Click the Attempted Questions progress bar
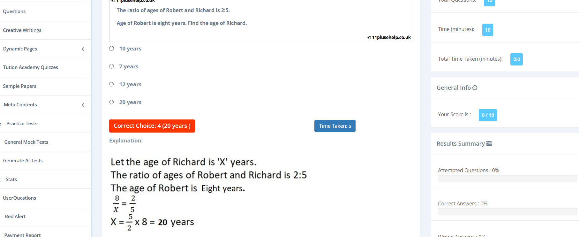The image size is (579, 237). (507, 179)
